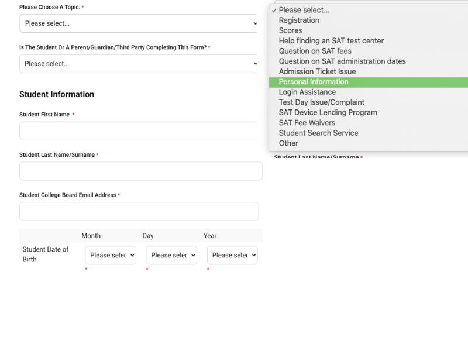This screenshot has width=468, height=351.
Task: Click the Student Last Name/Surname field
Action: (x=141, y=171)
